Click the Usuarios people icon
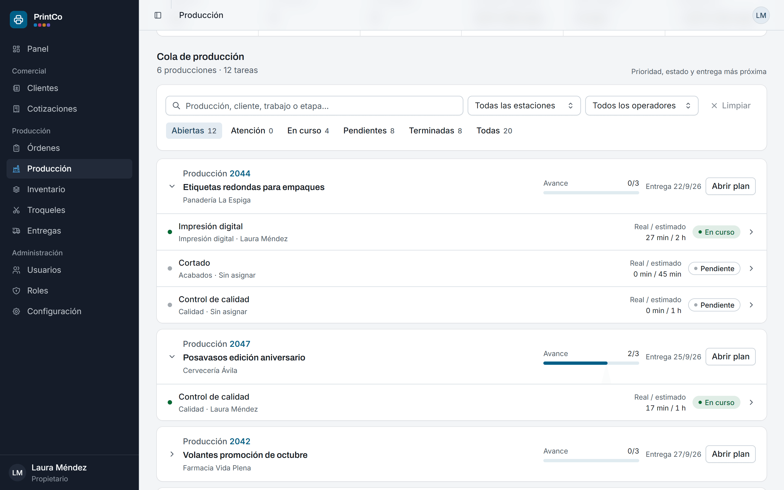The height and width of the screenshot is (490, 784). 16,270
